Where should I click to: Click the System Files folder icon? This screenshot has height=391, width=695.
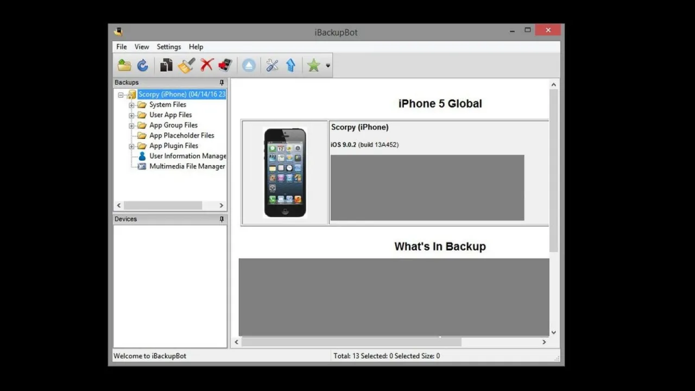point(142,105)
